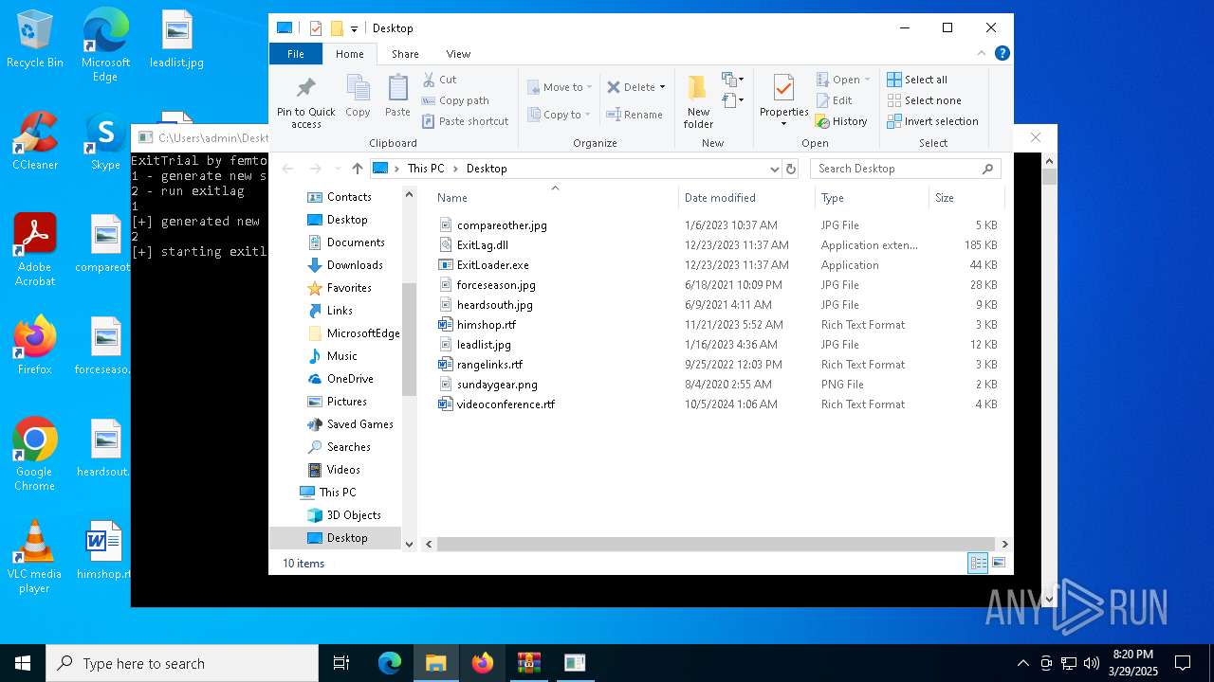This screenshot has height=682, width=1214.
Task: Click Copy path in Clipboard group
Action: 455,100
